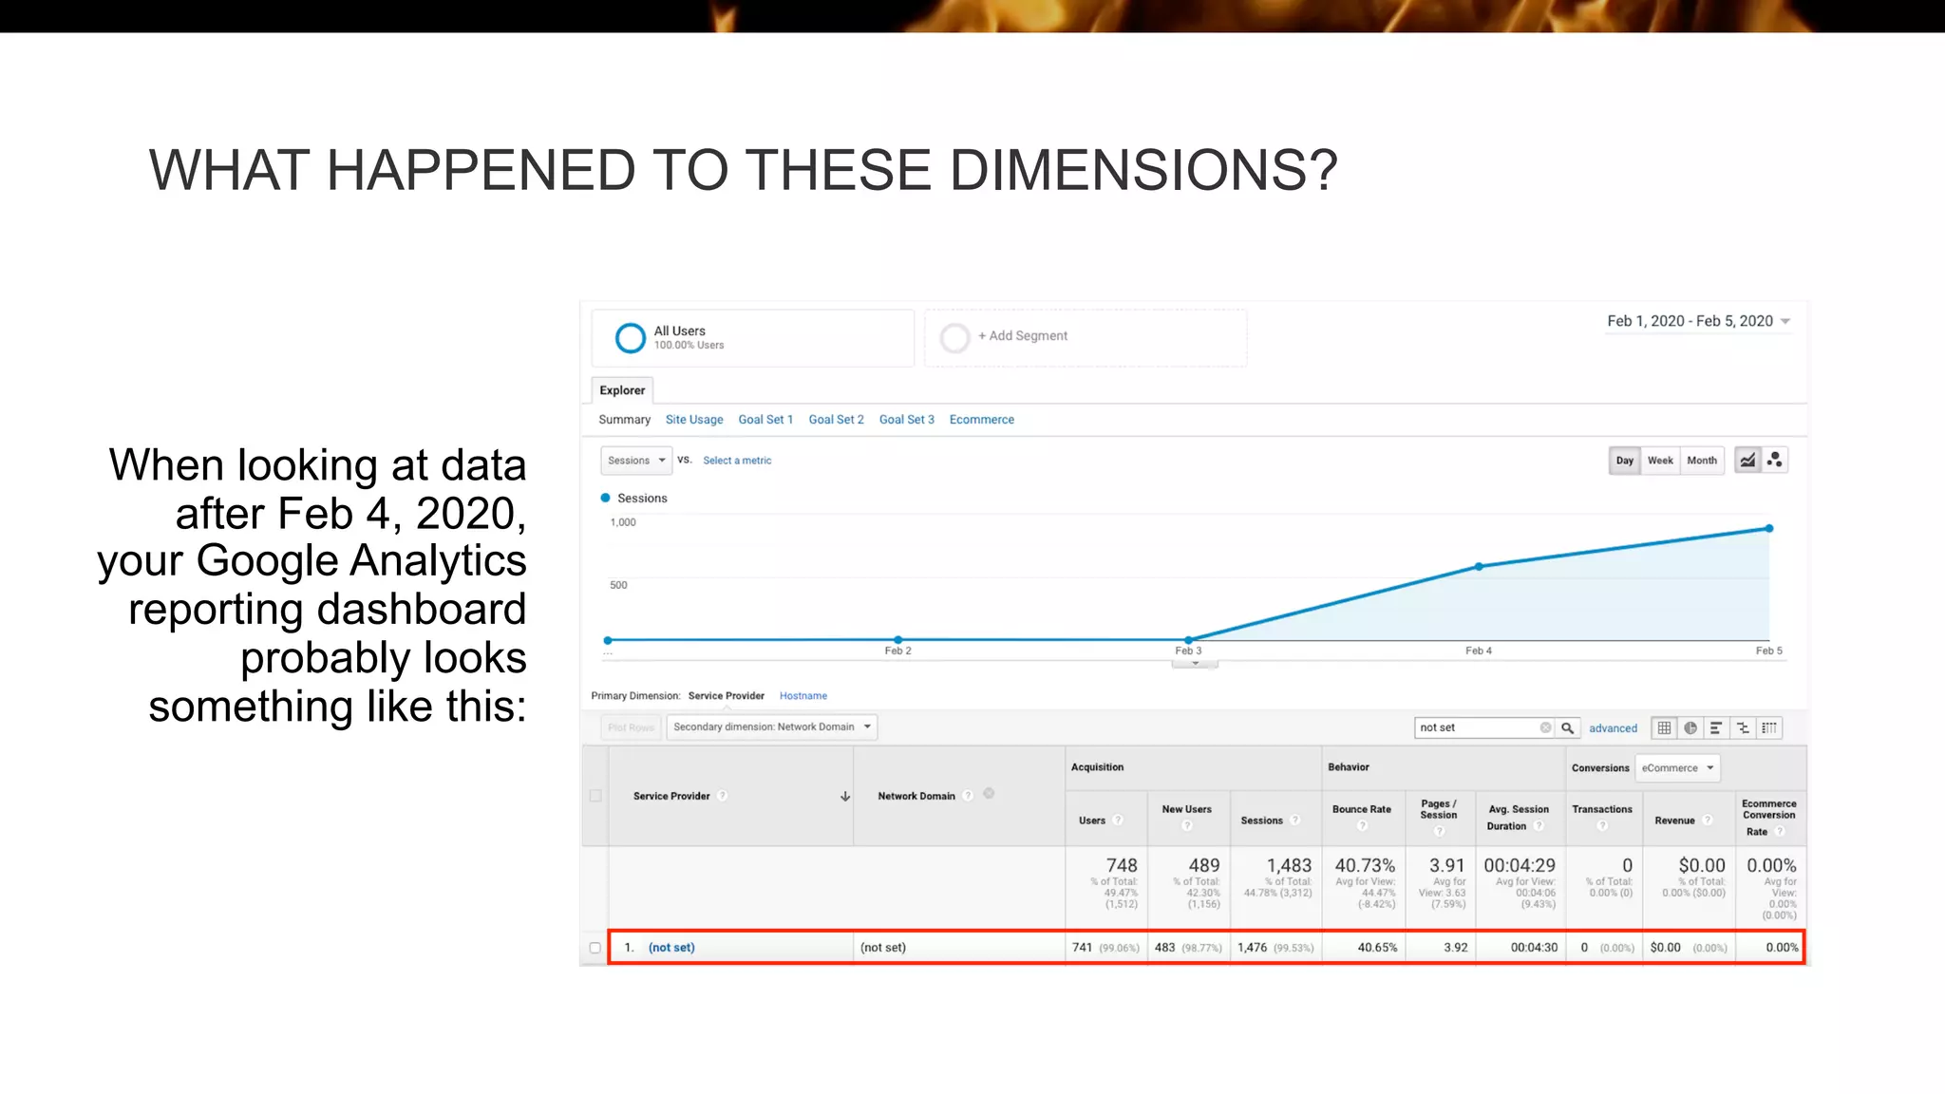Open help for Network Domain column

(x=968, y=796)
